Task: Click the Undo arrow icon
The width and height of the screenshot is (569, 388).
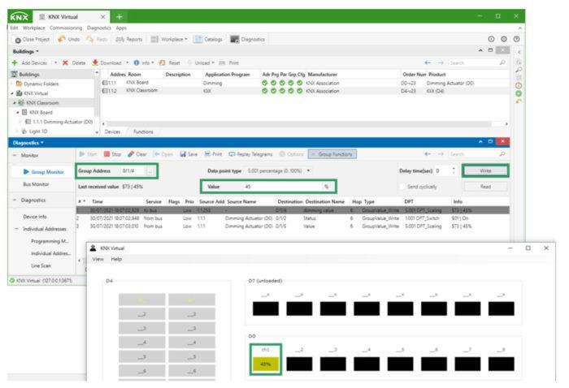Action: [62, 39]
